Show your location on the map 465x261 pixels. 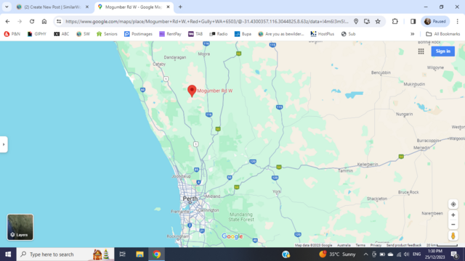tap(453, 204)
